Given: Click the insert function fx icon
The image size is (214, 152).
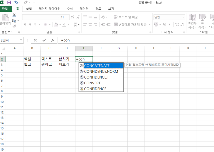Looking at the screenshot, I should pyautogui.click(x=53, y=40).
